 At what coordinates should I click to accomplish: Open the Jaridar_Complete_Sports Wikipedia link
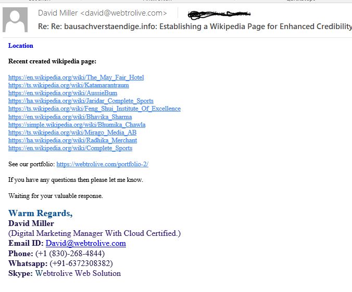click(x=81, y=101)
